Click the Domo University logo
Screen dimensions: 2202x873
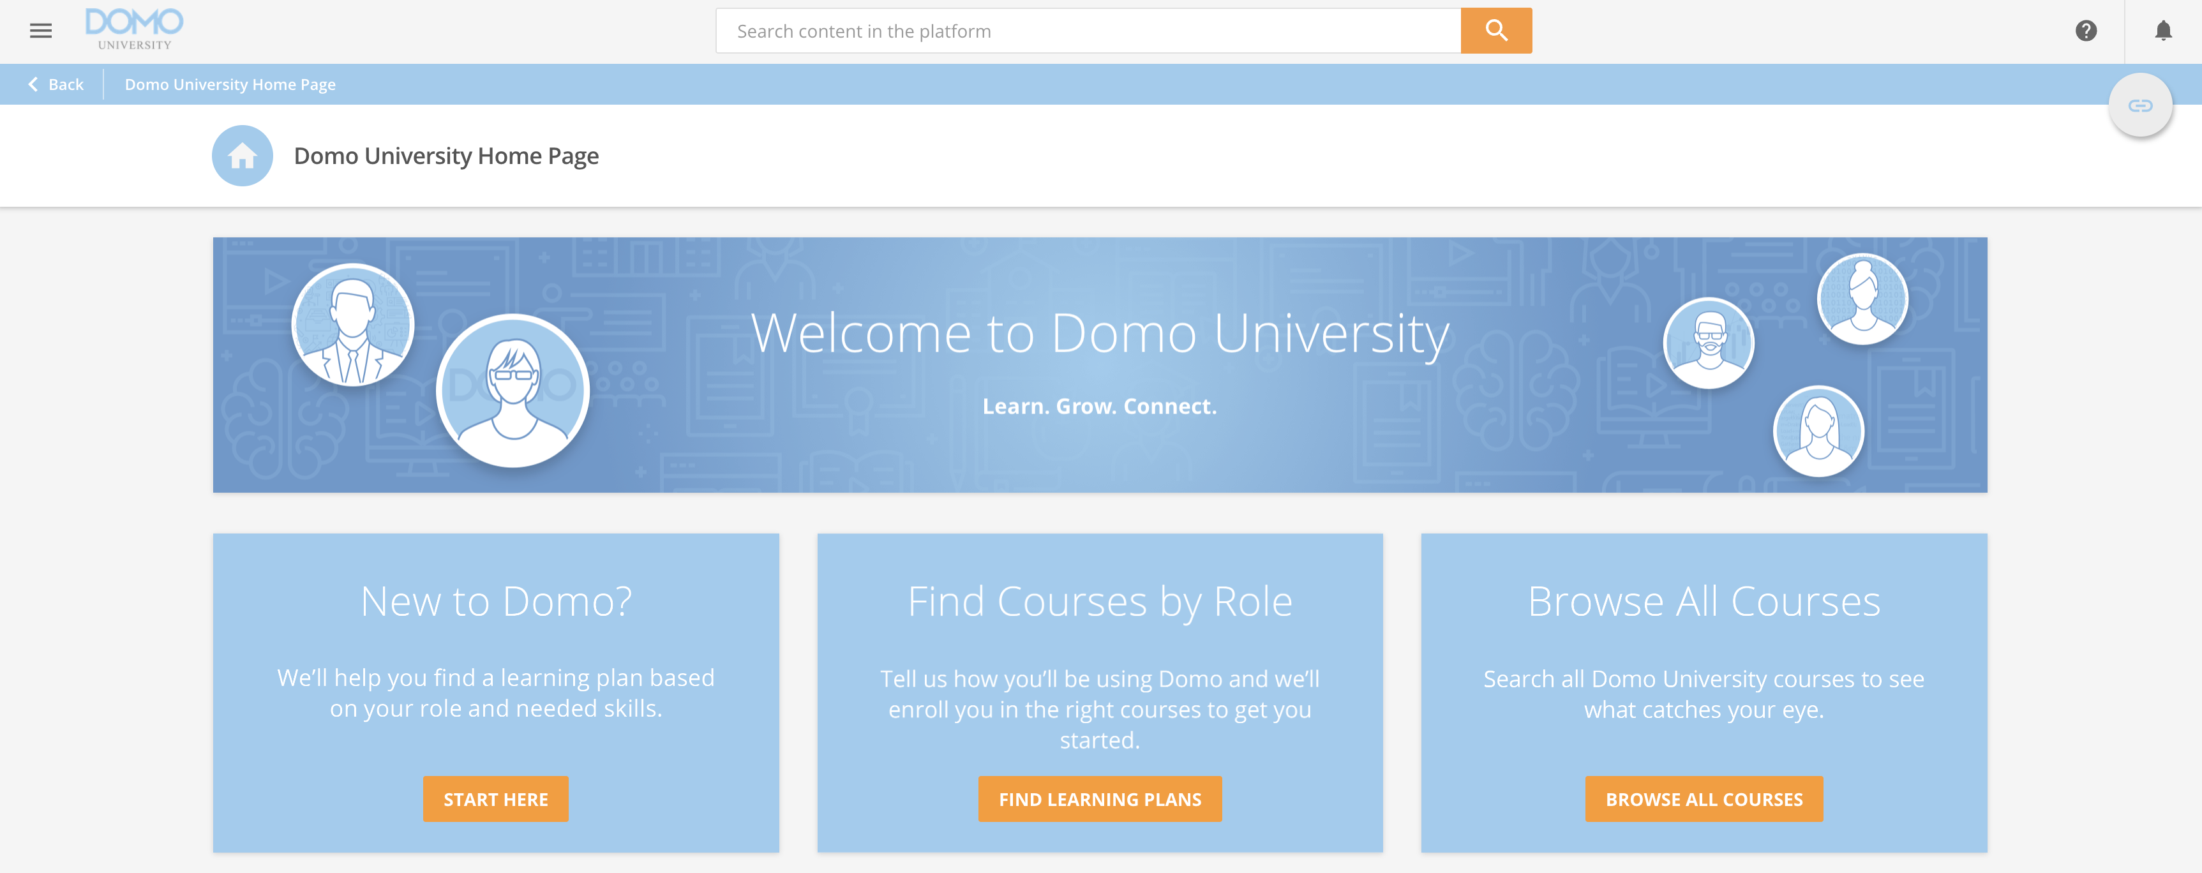[x=134, y=29]
